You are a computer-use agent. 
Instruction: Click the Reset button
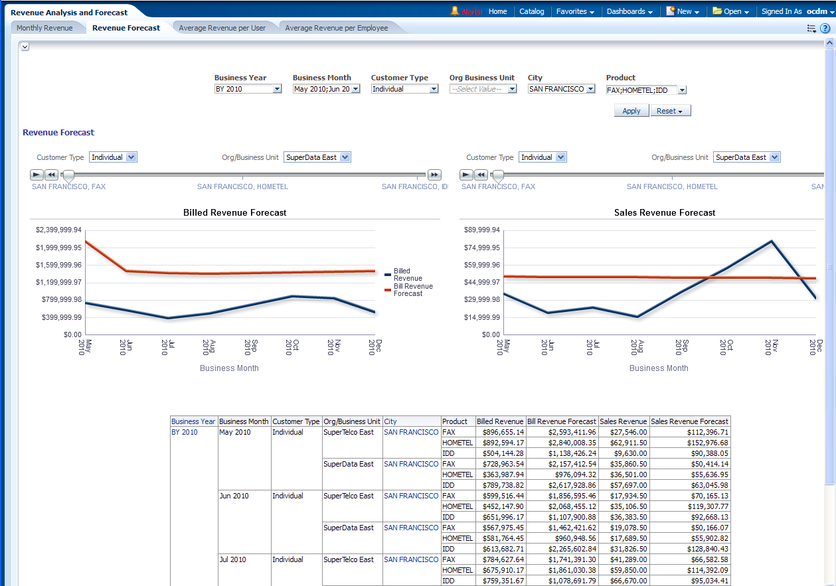pyautogui.click(x=669, y=111)
